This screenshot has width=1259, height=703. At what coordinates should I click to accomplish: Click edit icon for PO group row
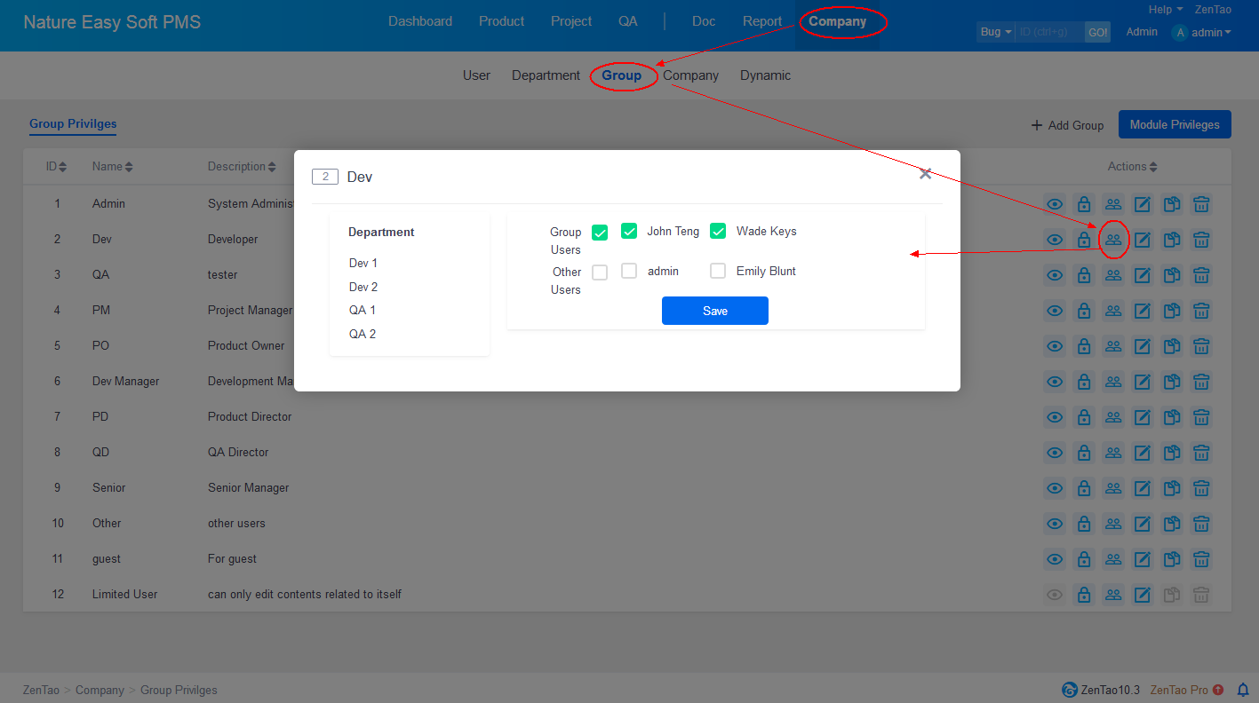1143,346
